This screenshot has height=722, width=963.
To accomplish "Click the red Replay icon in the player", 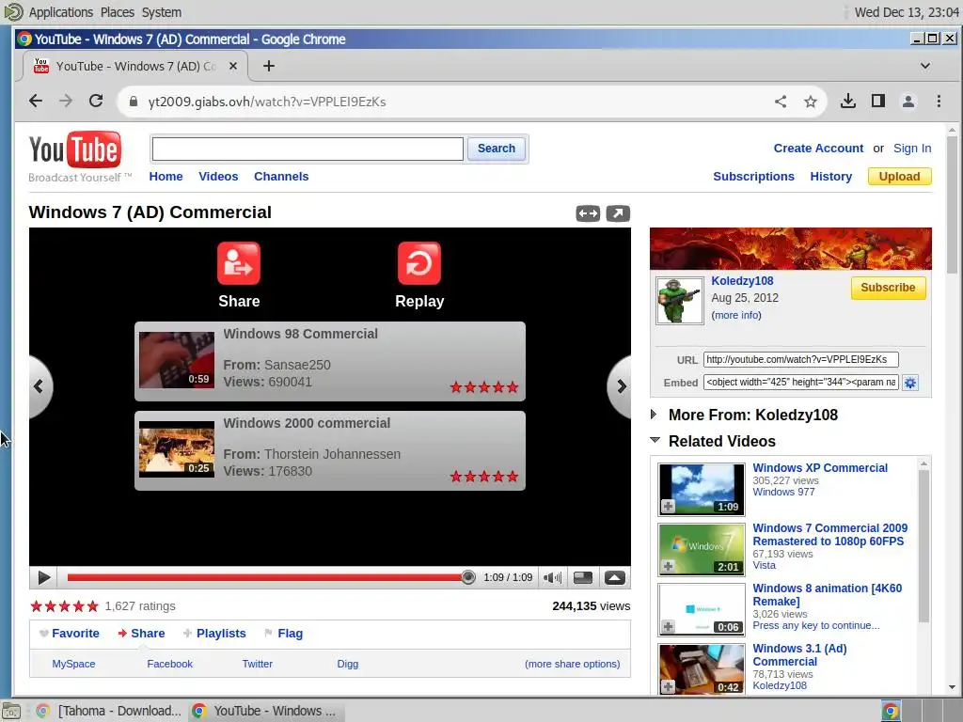I will pyautogui.click(x=418, y=263).
